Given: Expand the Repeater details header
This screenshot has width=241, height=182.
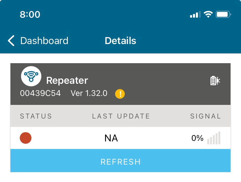Looking at the screenshot, I should pyautogui.click(x=120, y=84).
